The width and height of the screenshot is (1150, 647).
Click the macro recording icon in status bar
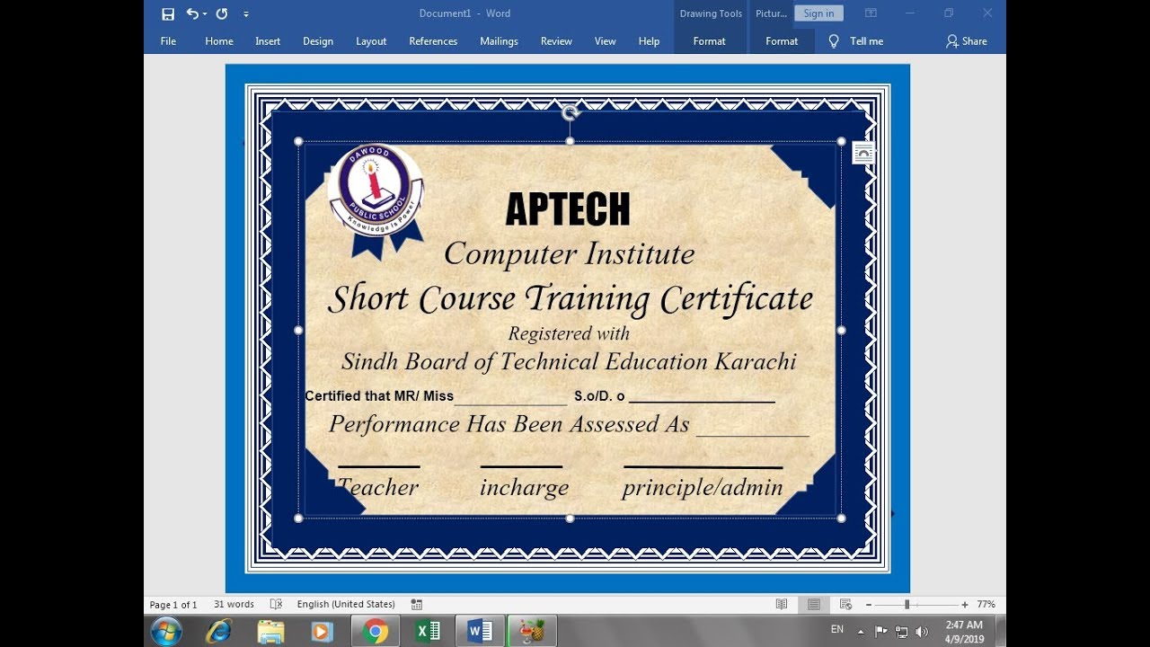[x=417, y=605]
